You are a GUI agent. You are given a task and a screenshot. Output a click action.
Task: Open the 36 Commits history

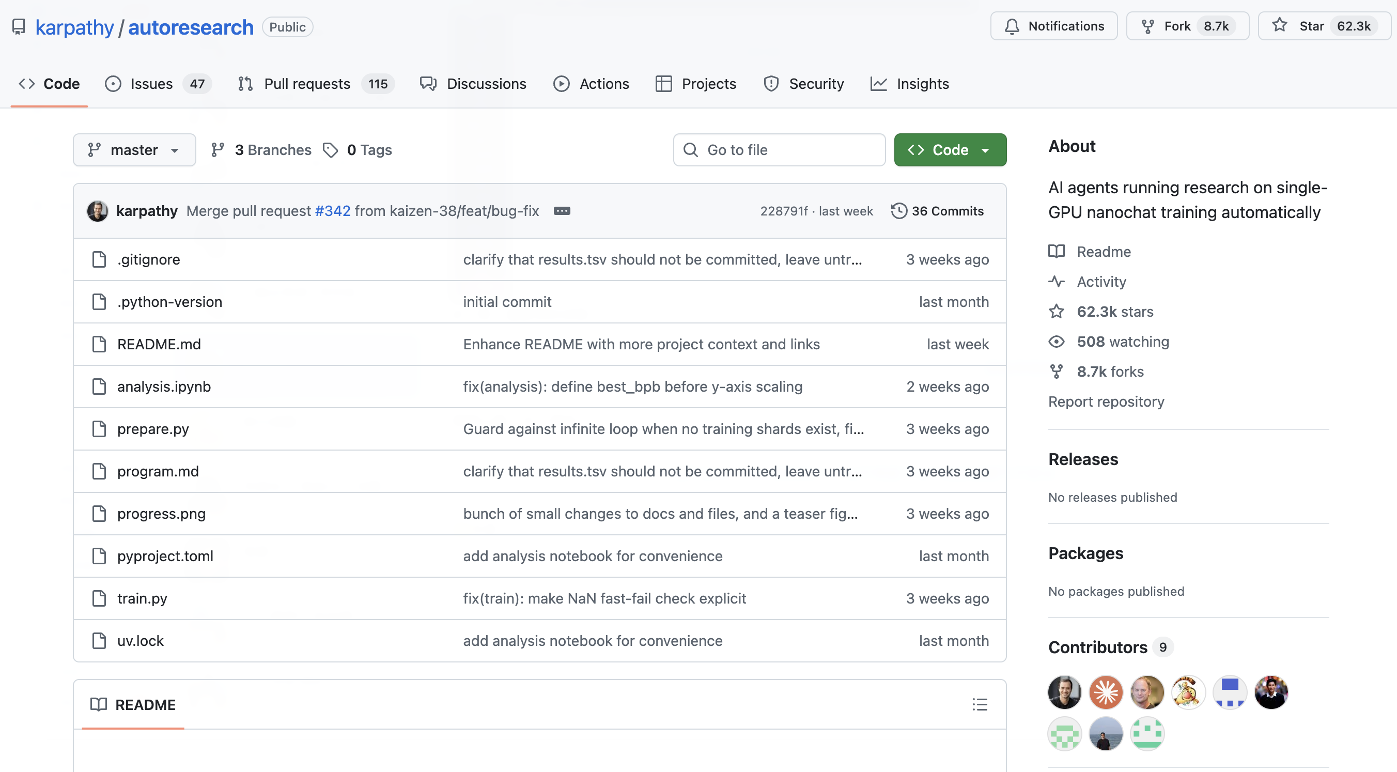937,211
